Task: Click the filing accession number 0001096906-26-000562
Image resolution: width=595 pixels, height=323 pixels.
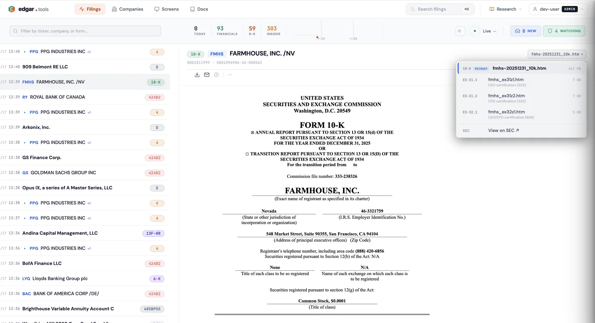Action: [239, 63]
